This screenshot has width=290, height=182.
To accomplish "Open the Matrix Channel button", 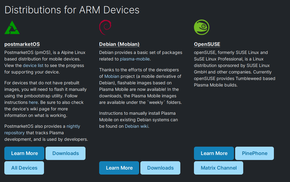I will pos(219,168).
